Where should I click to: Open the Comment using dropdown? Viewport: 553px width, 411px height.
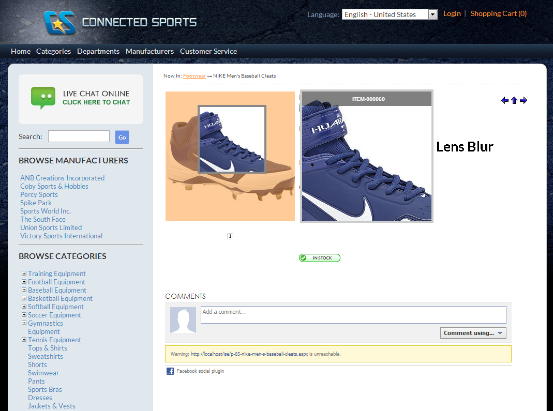pyautogui.click(x=473, y=333)
